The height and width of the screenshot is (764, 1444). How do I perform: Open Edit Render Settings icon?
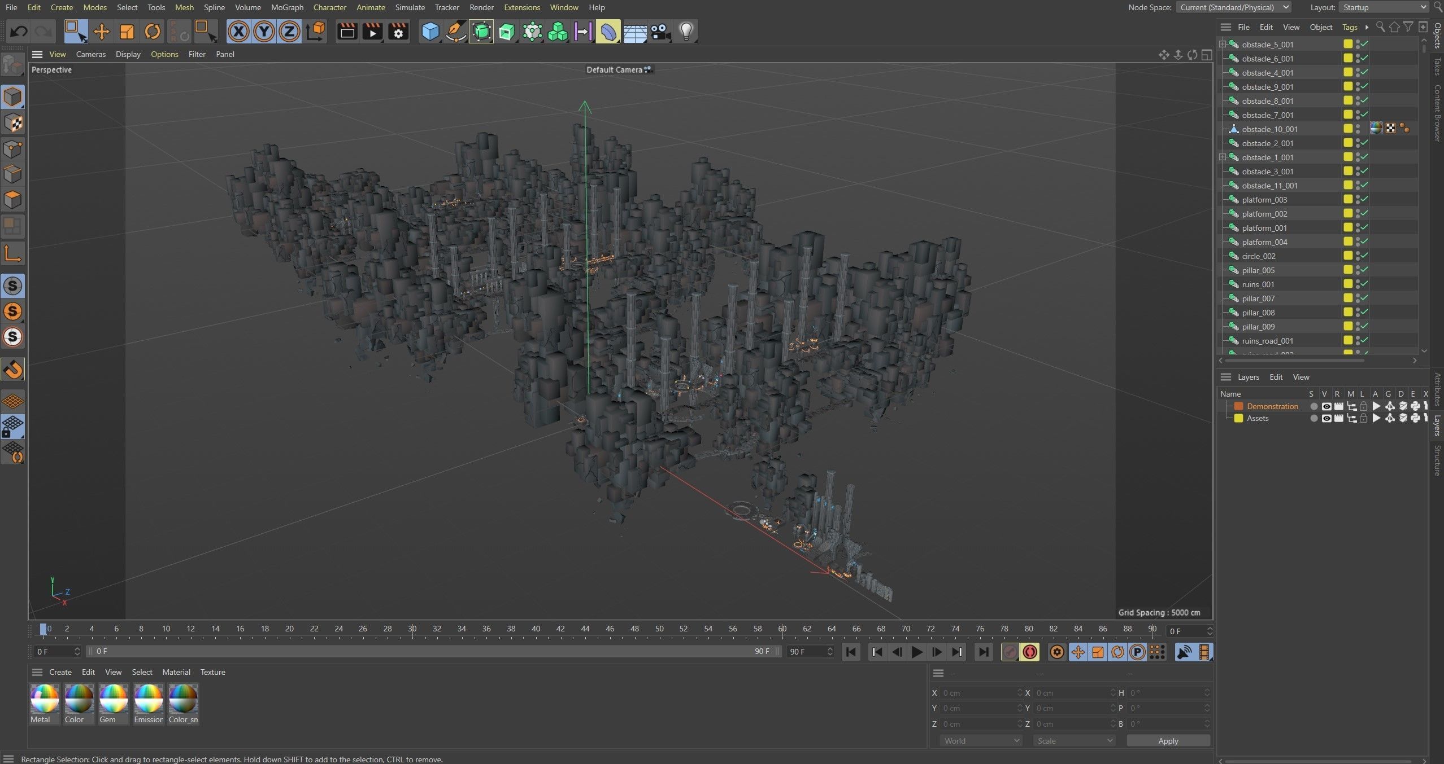(x=398, y=32)
